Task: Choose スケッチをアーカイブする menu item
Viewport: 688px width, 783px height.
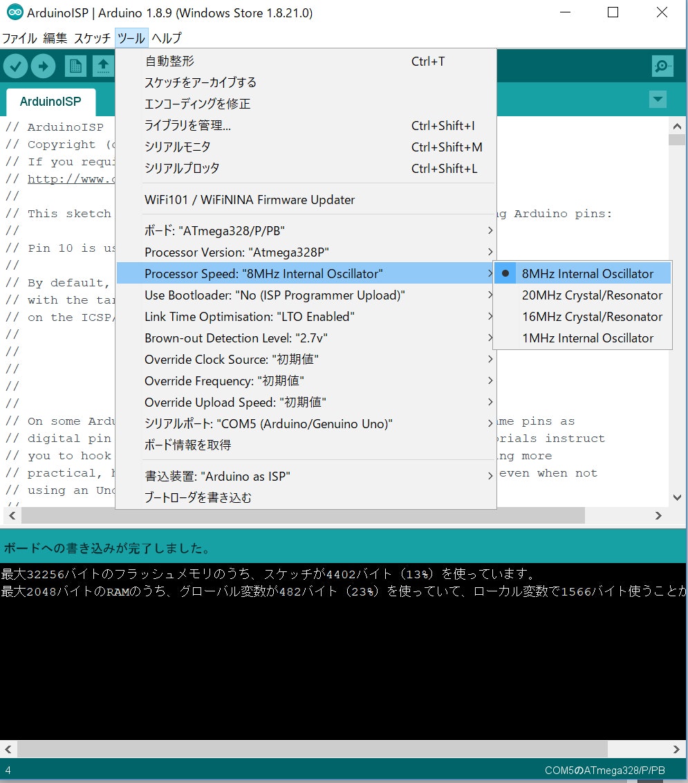Action: [306, 83]
